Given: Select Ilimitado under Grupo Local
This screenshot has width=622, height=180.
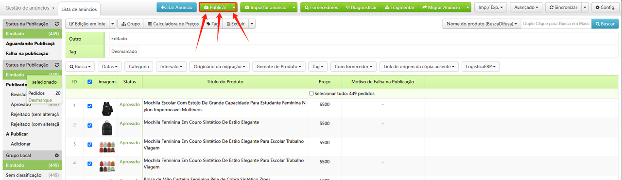Looking at the screenshot, I should pos(32,165).
